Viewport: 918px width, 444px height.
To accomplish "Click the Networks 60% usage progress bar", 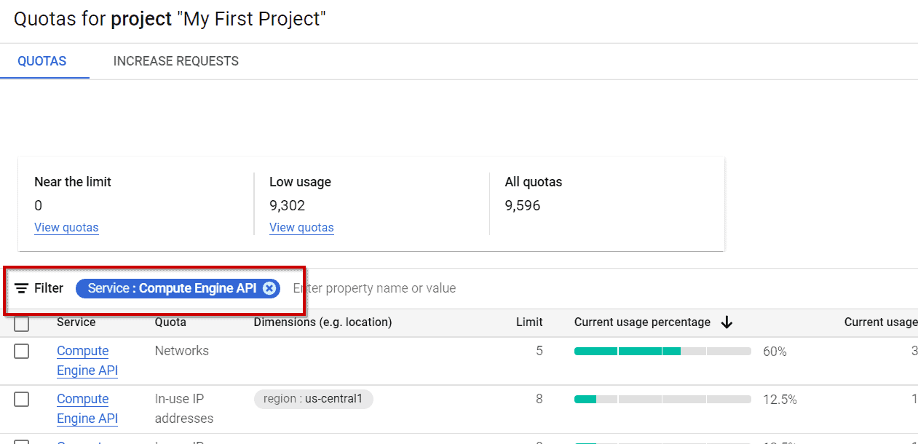I will click(662, 351).
